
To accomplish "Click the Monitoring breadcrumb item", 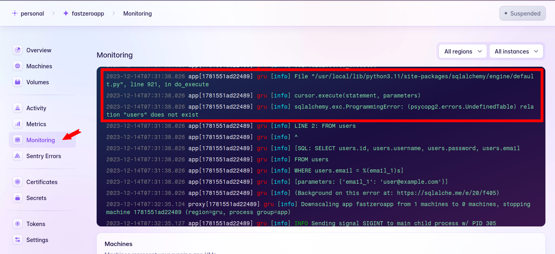I will [x=137, y=14].
